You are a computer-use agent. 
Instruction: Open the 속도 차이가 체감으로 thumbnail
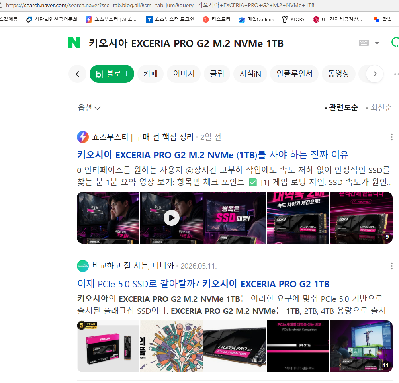(298, 218)
